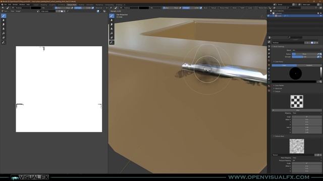Screen dimensions: 323x181
Task: Open the View menu in image editor
Action: [x=12, y=11]
